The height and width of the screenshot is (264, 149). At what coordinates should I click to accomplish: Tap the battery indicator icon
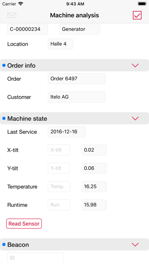pyautogui.click(x=142, y=4)
